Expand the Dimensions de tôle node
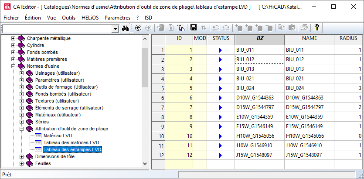This screenshot has height=179, width=364. coord(22,156)
